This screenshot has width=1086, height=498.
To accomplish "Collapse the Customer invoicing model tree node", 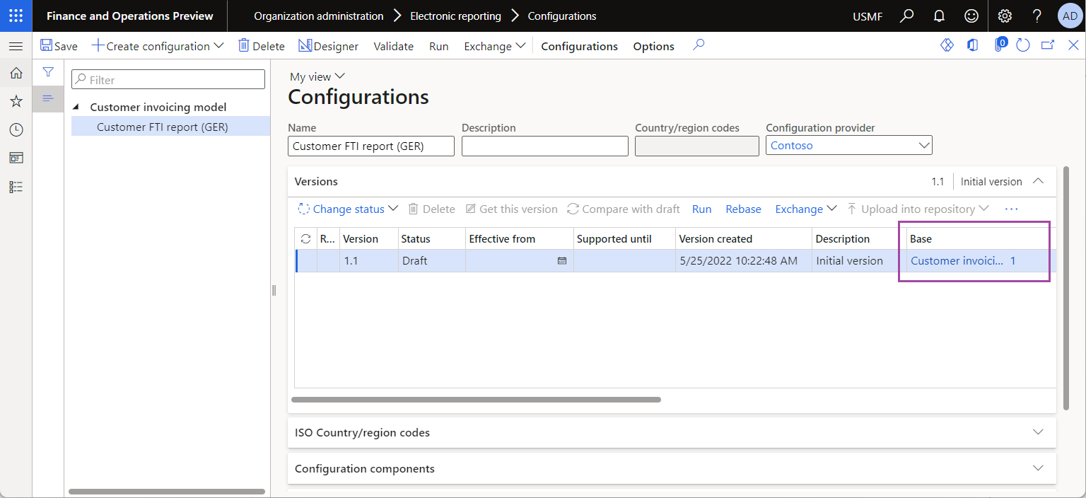I will coord(76,106).
